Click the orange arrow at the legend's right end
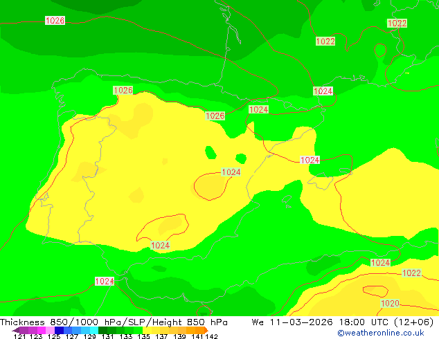 (206, 330)
